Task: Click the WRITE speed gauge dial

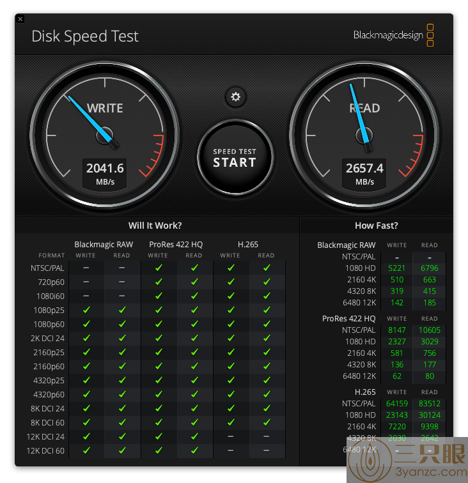Action: click(x=105, y=135)
